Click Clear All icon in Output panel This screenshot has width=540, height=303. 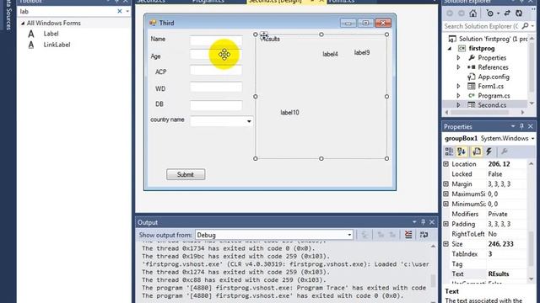tap(408, 235)
